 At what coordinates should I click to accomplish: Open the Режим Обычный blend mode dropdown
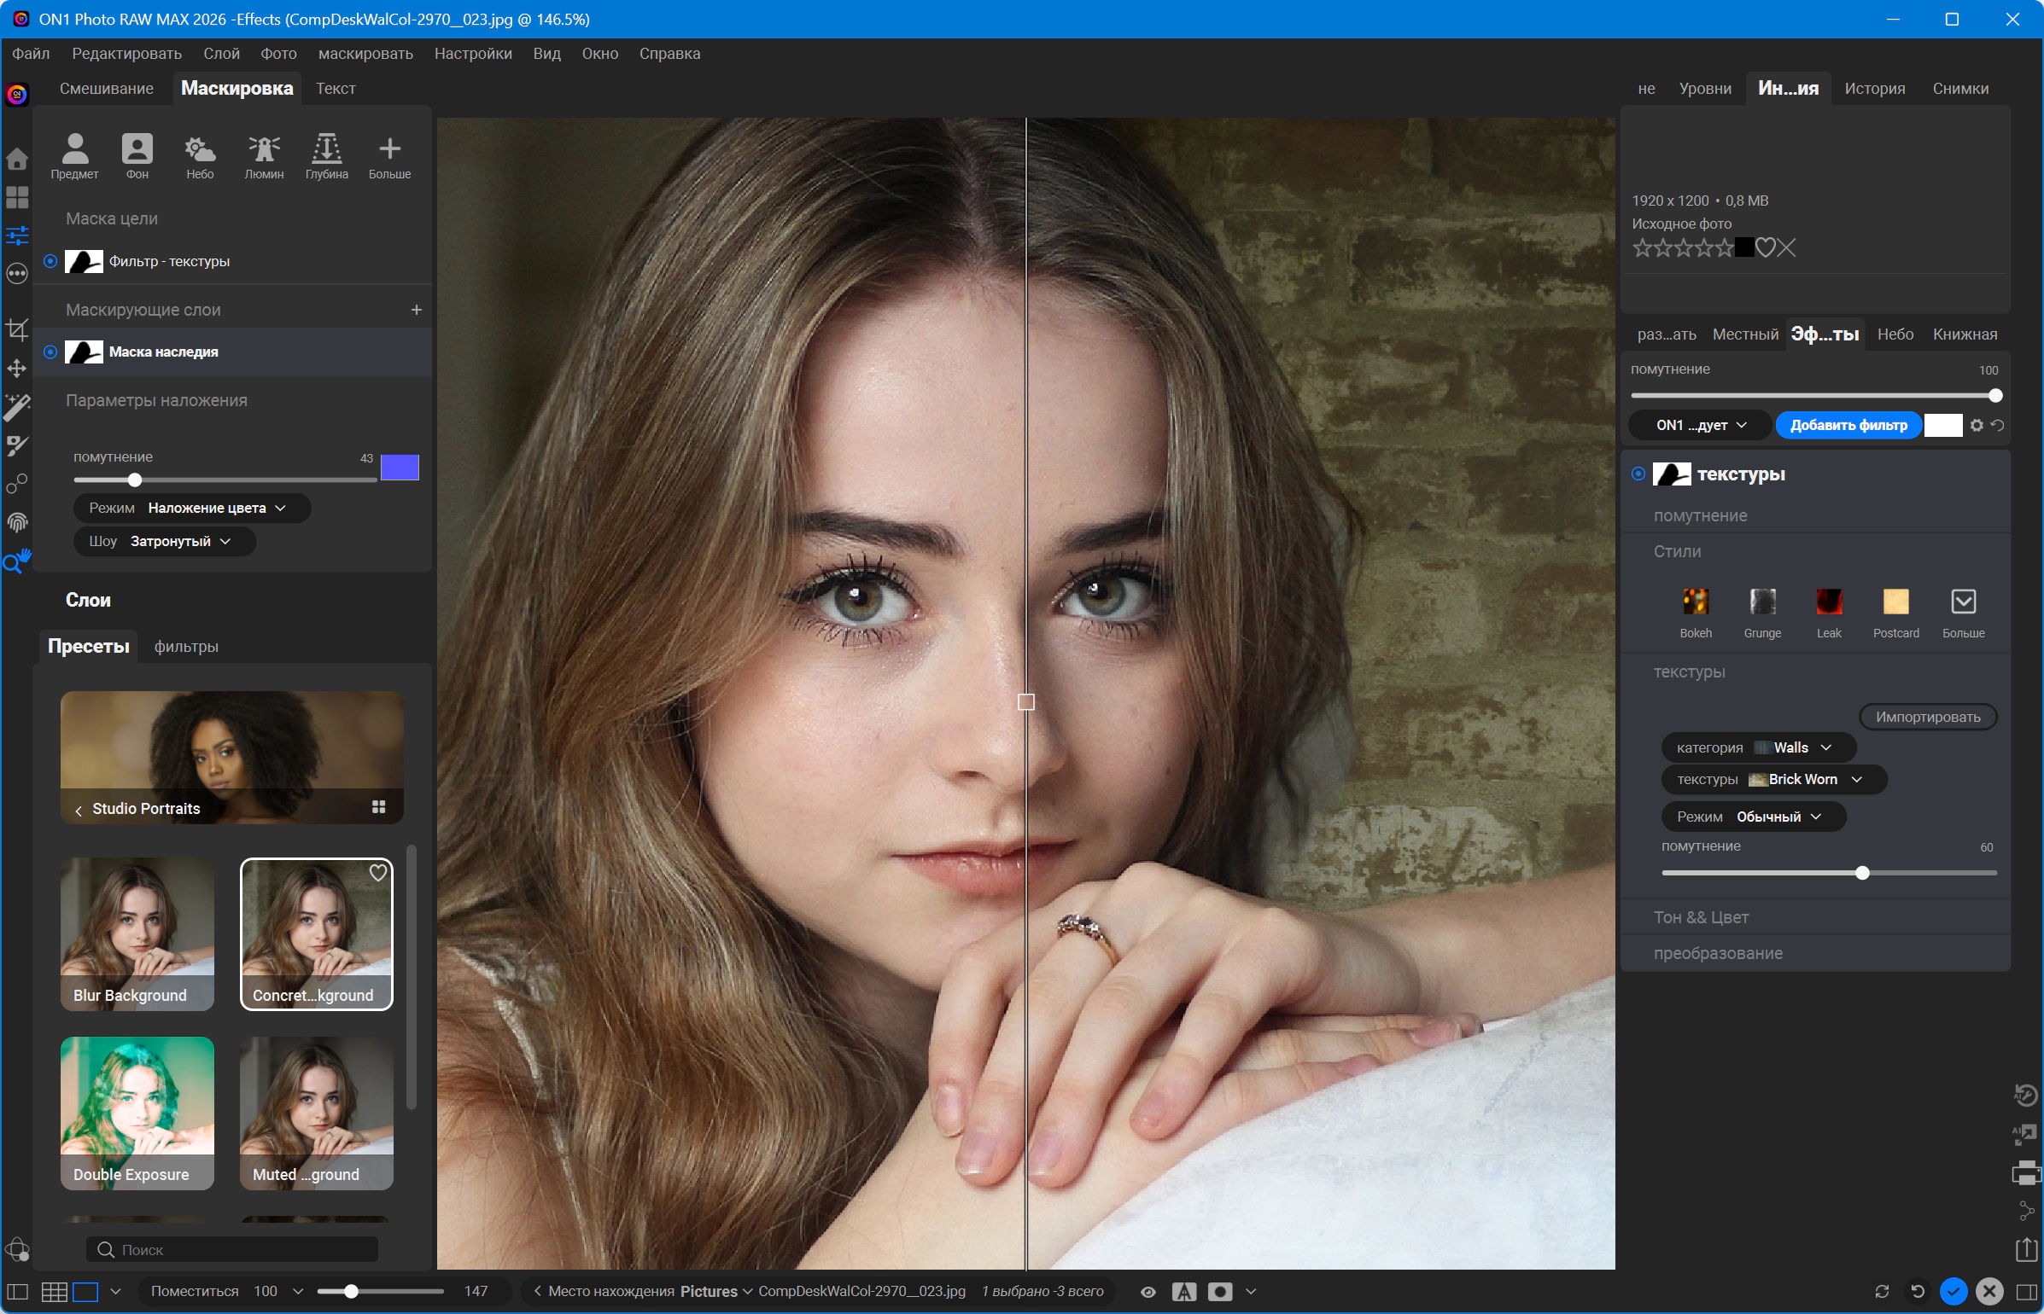1754,817
